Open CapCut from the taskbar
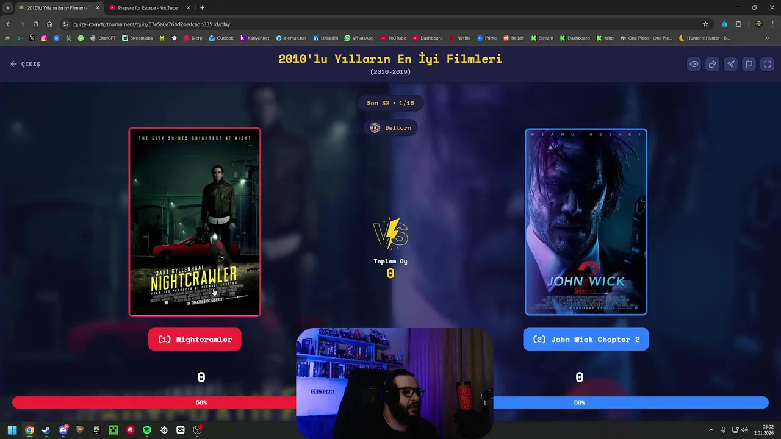 181,430
